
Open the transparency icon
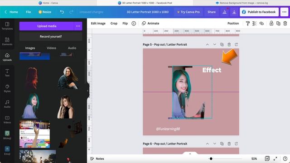tap(255, 24)
